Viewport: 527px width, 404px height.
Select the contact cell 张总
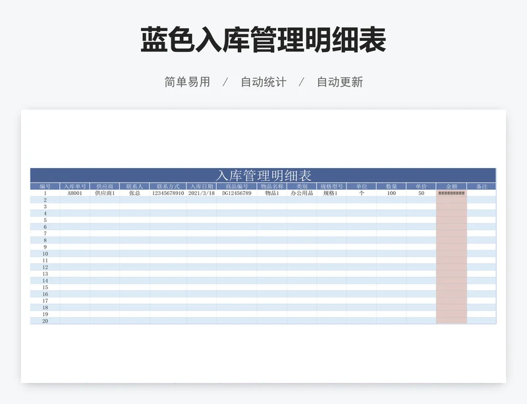click(134, 194)
